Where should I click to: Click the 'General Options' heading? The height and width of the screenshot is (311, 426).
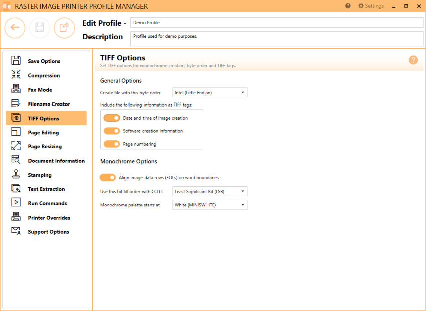coord(121,81)
